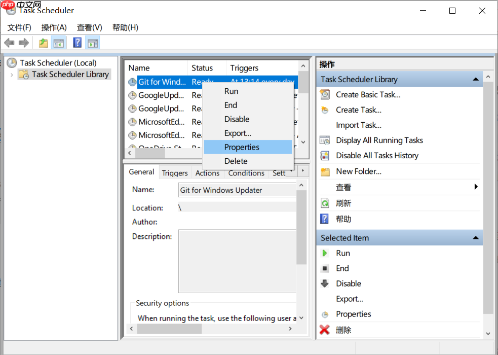Switch to the Actions tab
Viewport: 498px width, 355px height.
point(207,173)
